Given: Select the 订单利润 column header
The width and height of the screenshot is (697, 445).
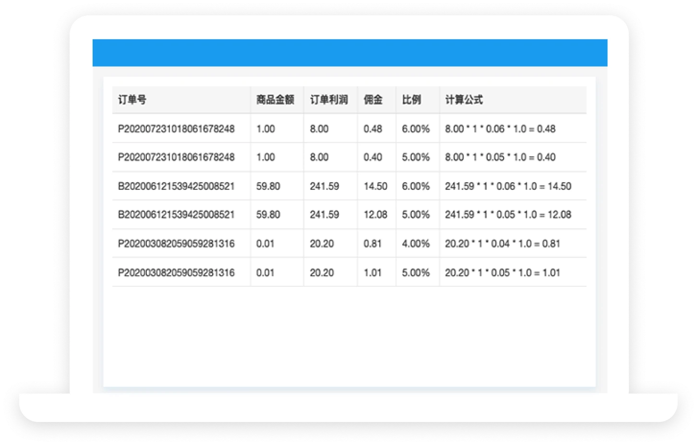Looking at the screenshot, I should click(x=329, y=100).
